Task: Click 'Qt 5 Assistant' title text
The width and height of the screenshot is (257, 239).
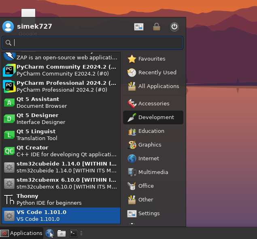Action: tap(38, 99)
